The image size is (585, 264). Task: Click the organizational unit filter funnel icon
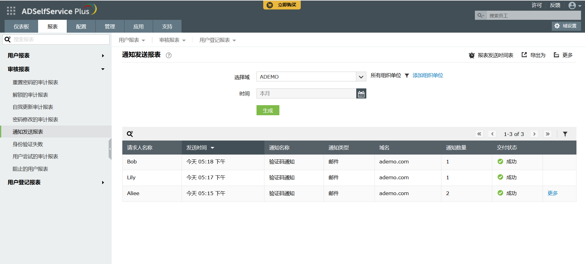pos(407,76)
